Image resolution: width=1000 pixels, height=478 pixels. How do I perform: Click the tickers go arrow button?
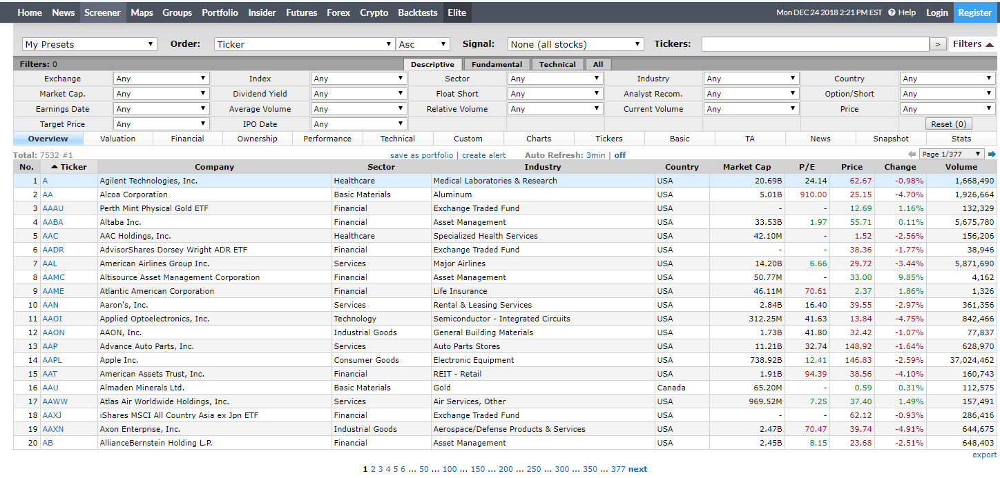pyautogui.click(x=938, y=44)
